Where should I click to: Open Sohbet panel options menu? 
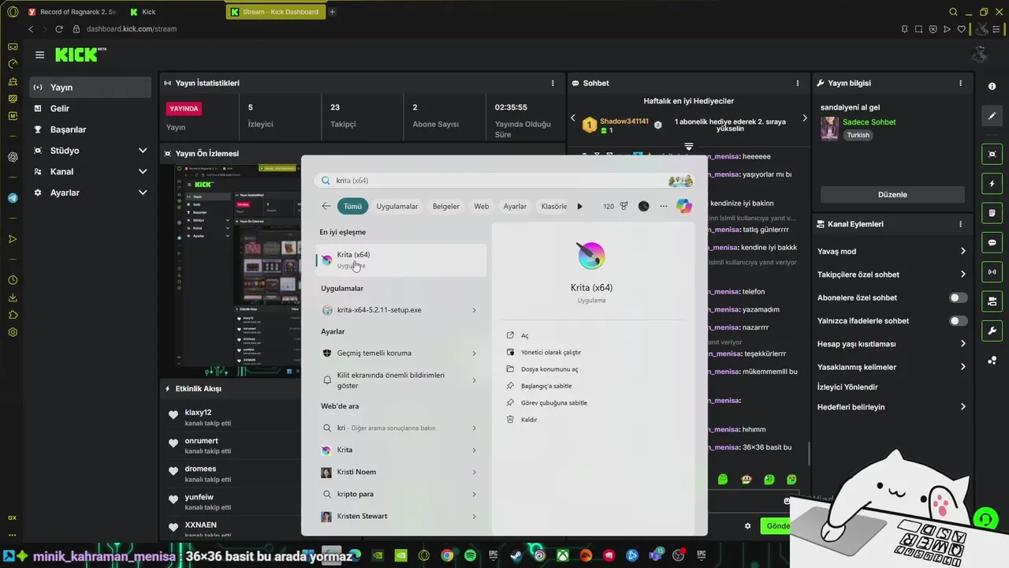(x=798, y=83)
